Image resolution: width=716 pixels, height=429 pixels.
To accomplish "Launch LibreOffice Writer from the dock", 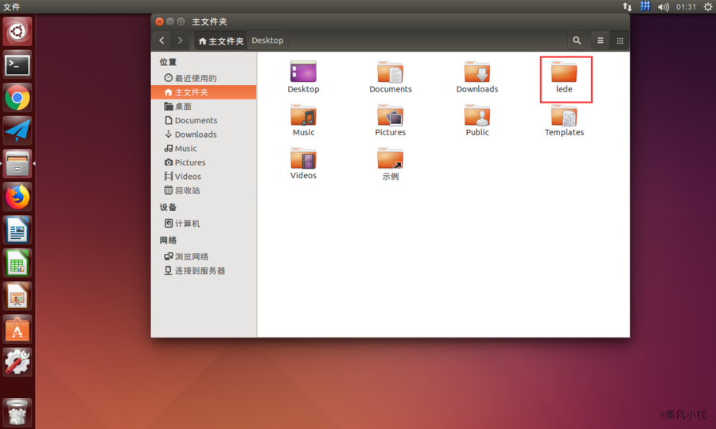I will pyautogui.click(x=18, y=230).
